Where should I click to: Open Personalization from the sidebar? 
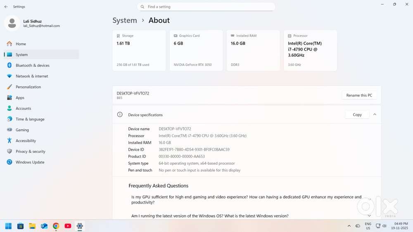28,87
